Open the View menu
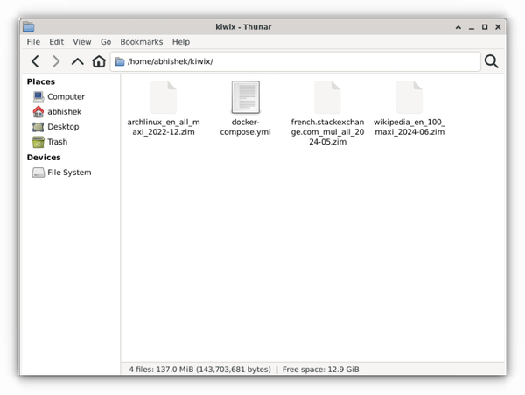This screenshot has width=525, height=395. (82, 41)
